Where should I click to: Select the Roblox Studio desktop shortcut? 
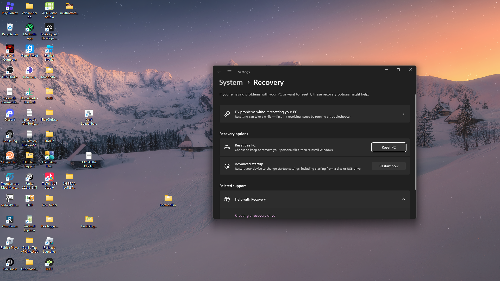point(49,49)
